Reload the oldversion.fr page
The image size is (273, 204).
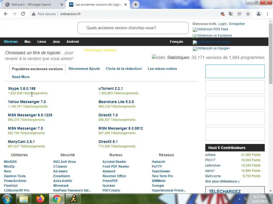tap(23, 14)
